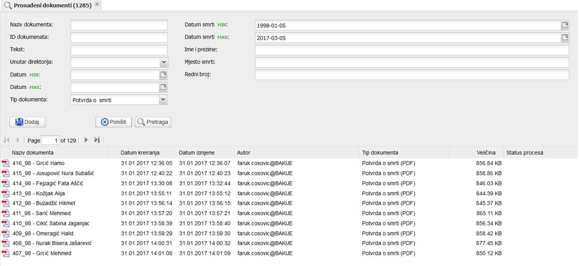Open calendar picker for Datum MAX field
Screen dimensions: 579x266
(163, 87)
